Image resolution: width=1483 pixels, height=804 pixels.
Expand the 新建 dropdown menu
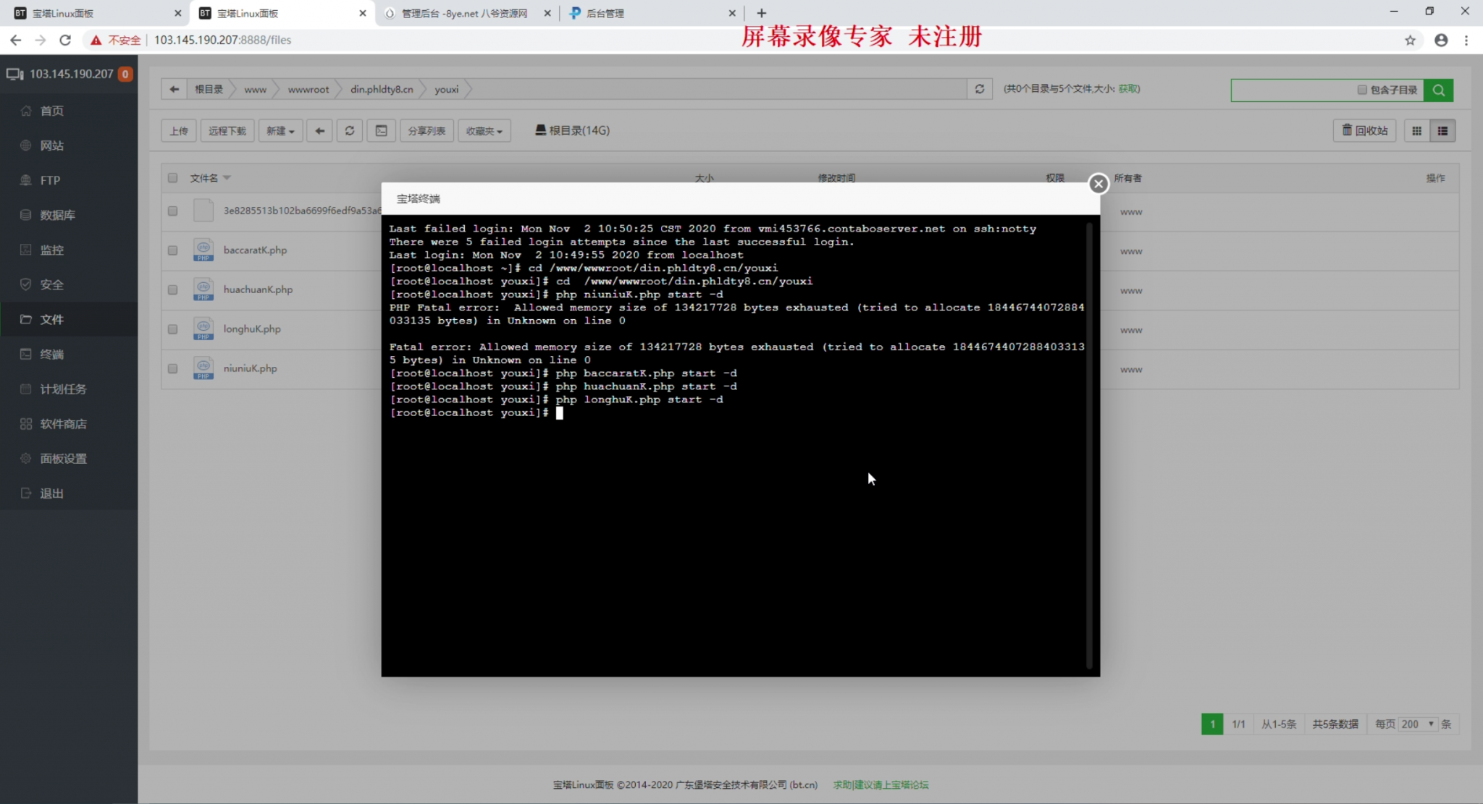tap(280, 131)
